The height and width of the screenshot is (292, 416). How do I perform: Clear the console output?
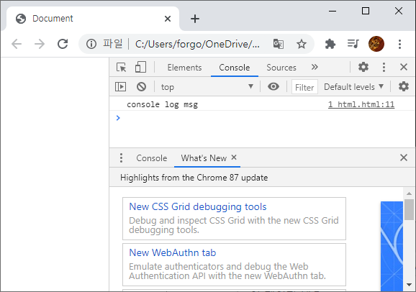(x=141, y=87)
